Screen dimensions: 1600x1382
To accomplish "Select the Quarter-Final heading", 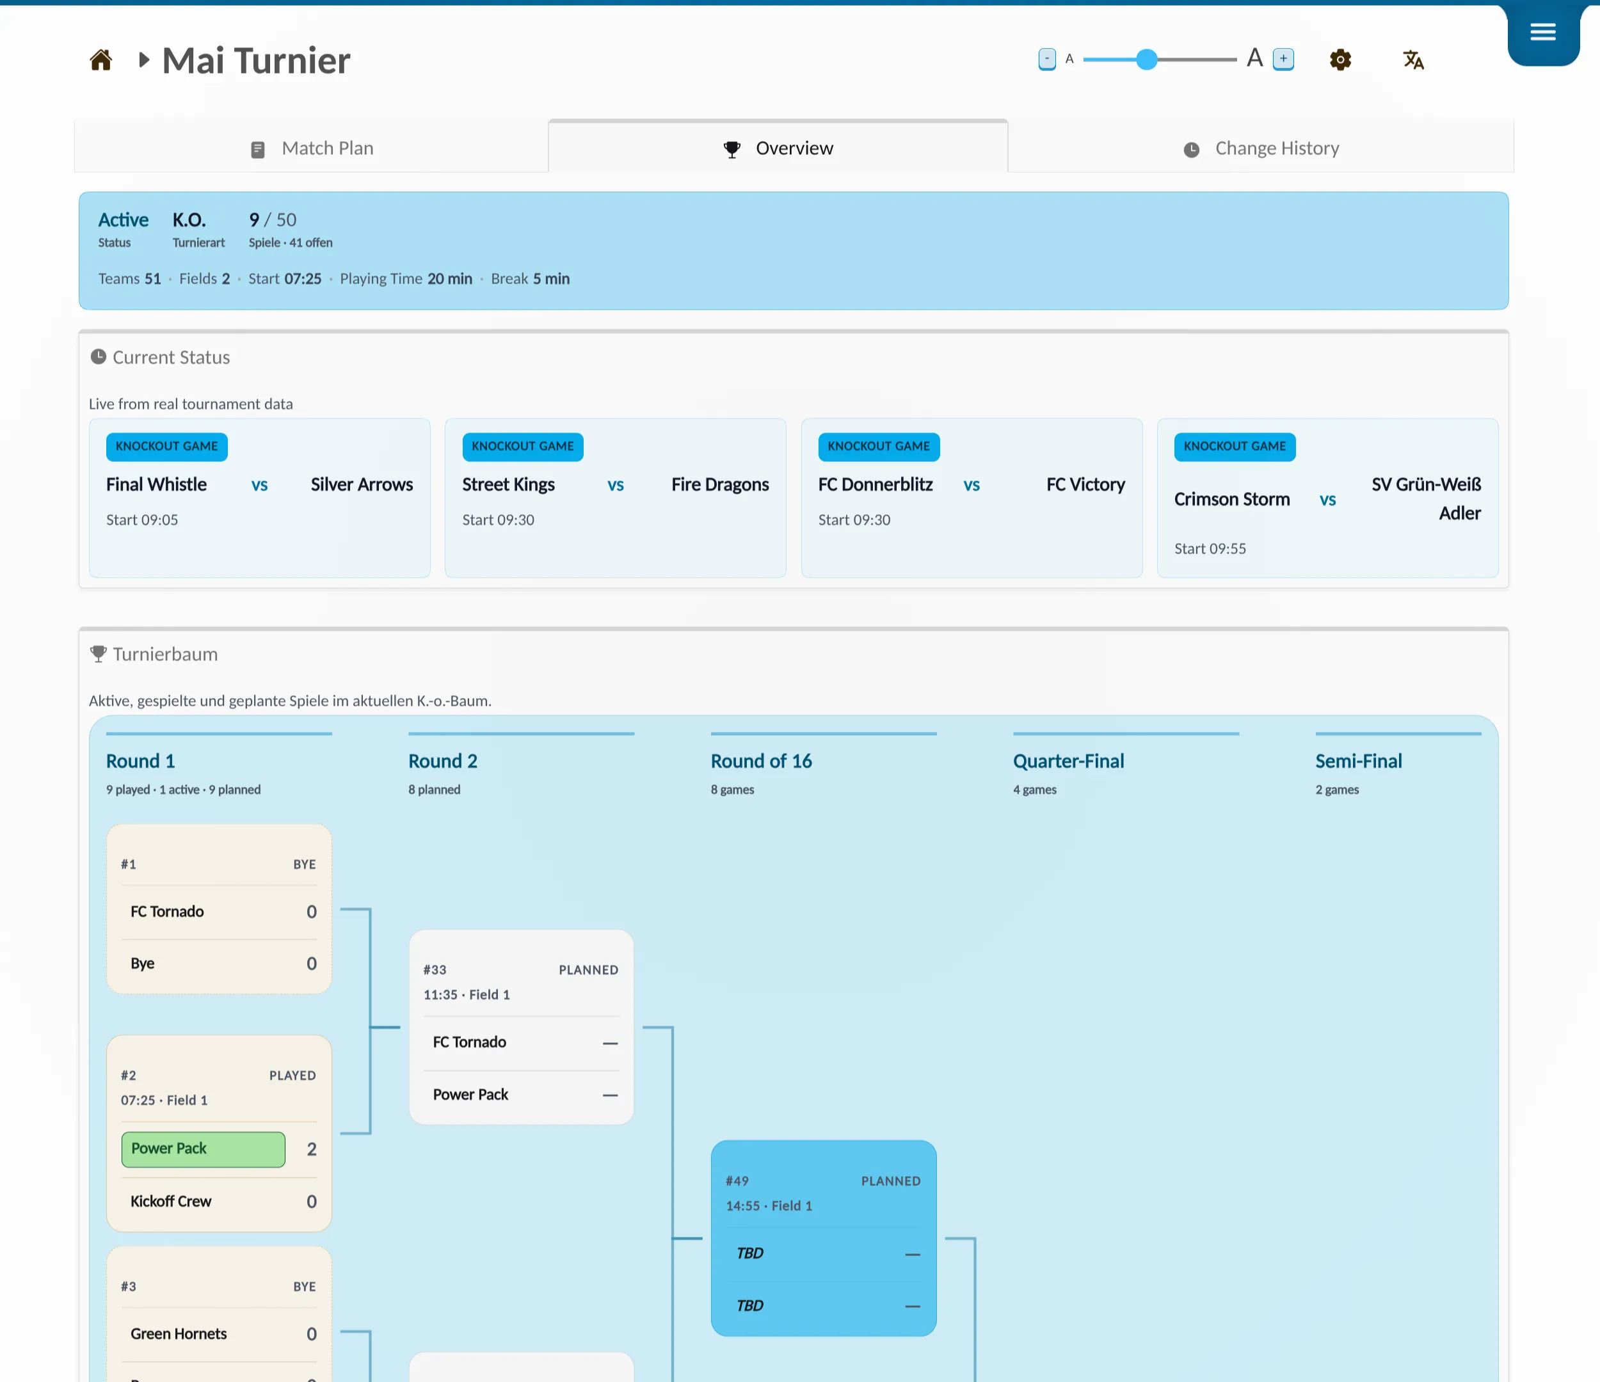I will click(1069, 761).
